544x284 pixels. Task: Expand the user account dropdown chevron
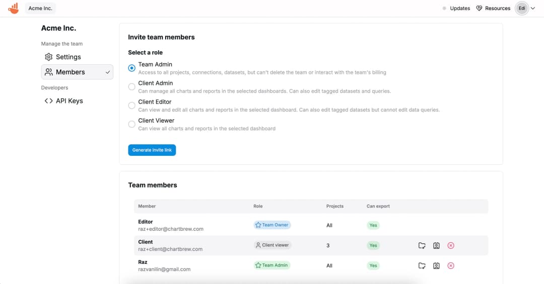[533, 8]
